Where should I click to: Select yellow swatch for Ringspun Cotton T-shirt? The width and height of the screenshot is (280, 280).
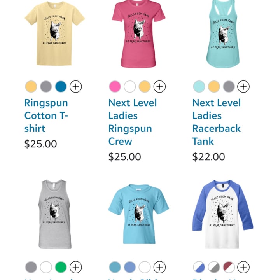point(31,87)
